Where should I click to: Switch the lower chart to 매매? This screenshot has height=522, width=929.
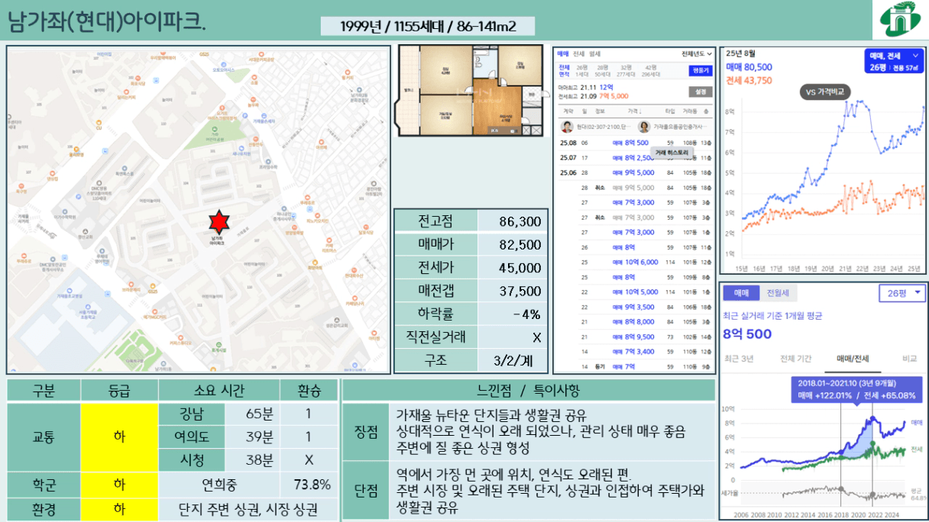[x=741, y=293]
